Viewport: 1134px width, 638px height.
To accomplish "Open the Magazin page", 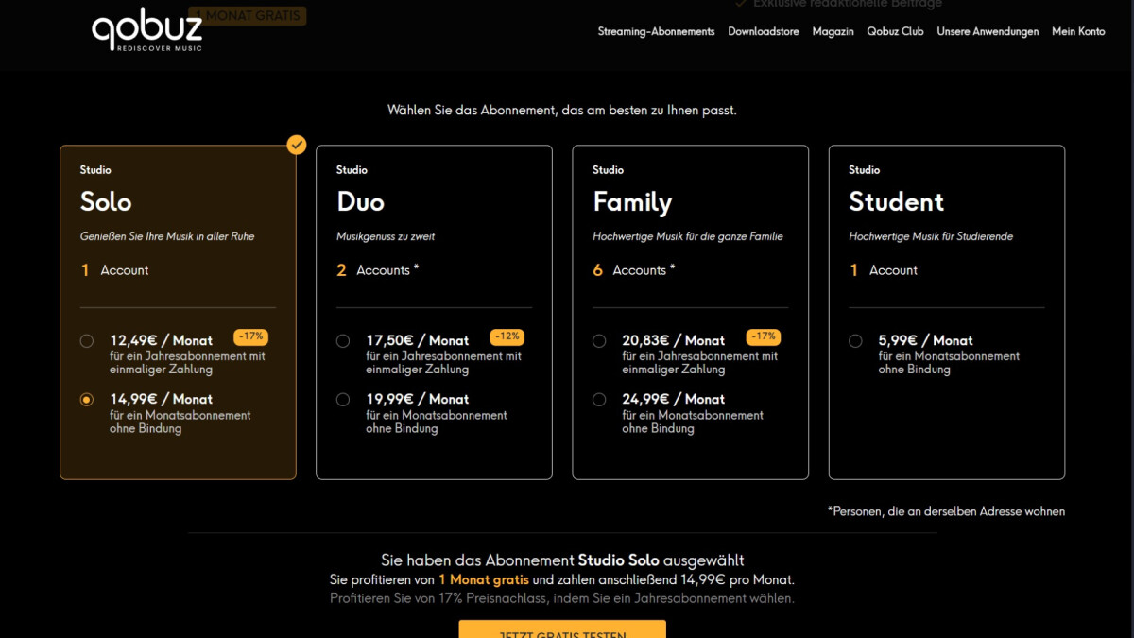I will [x=832, y=31].
